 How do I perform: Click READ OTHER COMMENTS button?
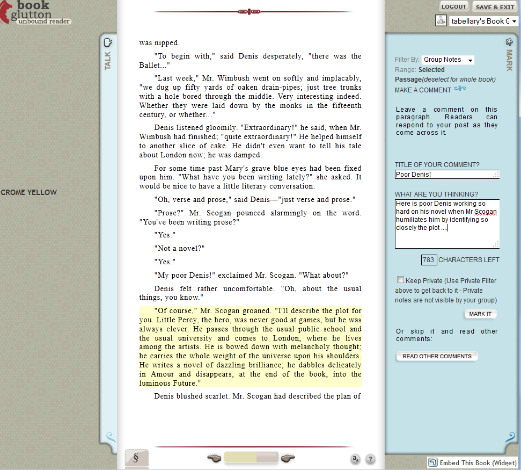click(x=437, y=356)
